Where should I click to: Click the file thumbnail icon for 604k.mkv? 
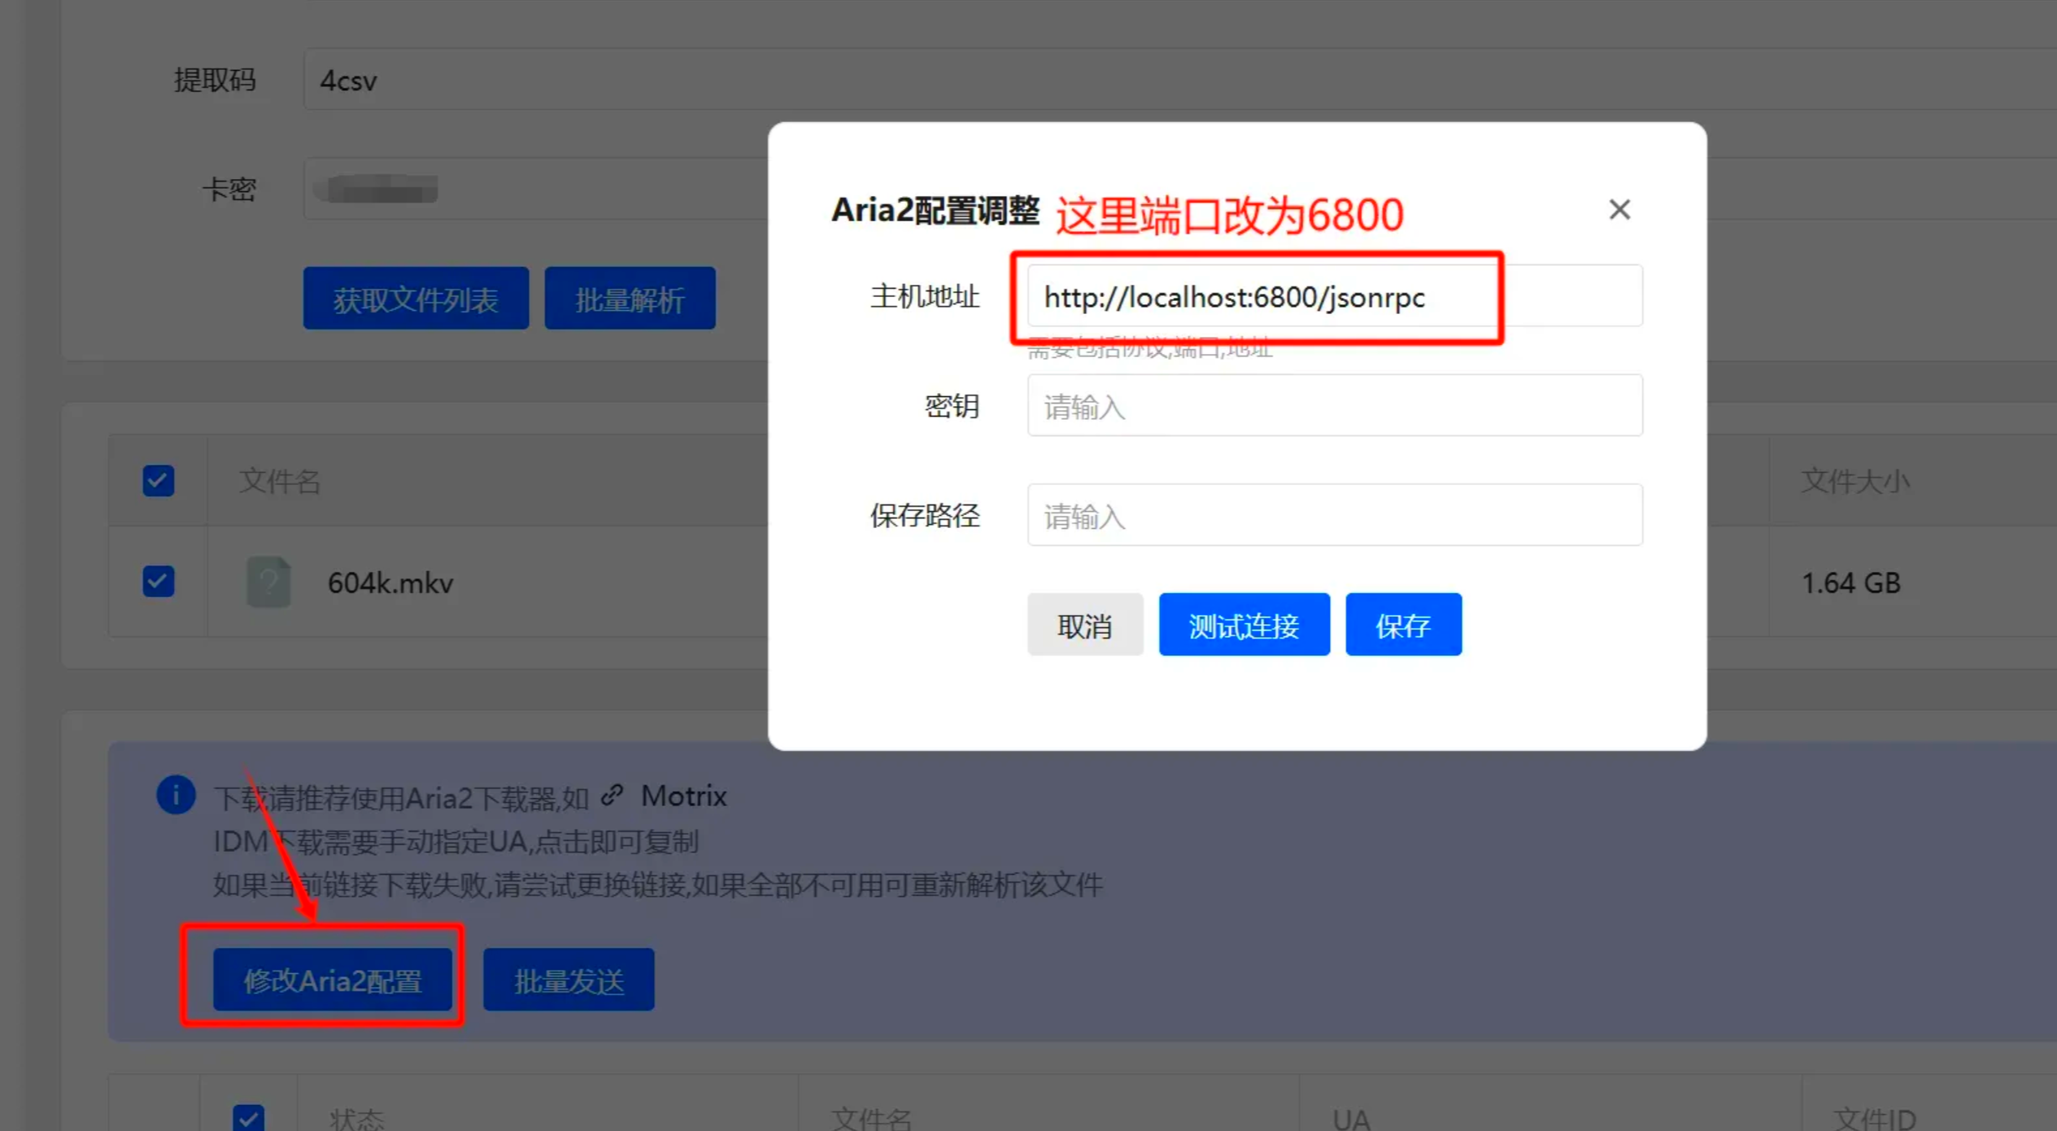(x=268, y=582)
